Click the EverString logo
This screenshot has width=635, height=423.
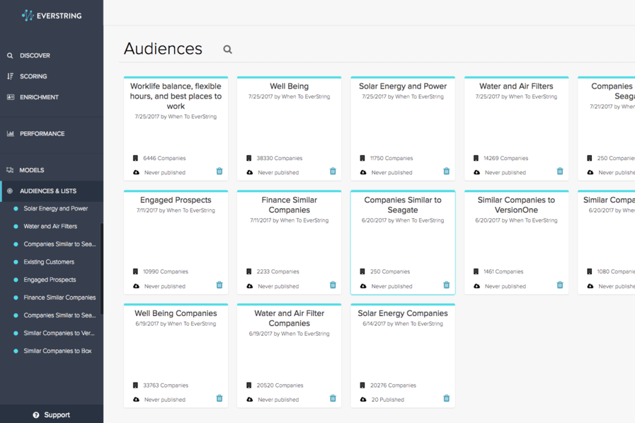52,16
